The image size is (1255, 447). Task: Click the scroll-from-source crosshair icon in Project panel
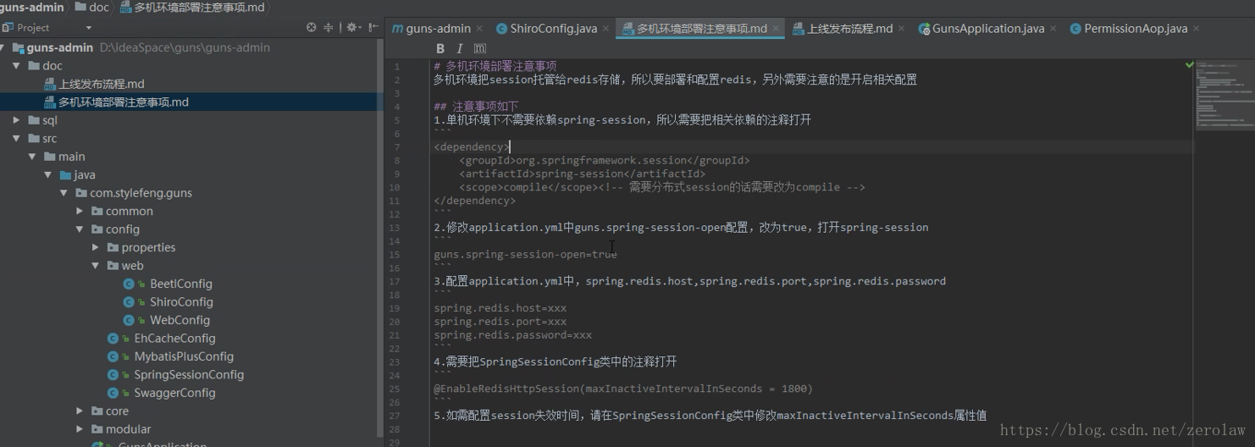[x=312, y=28]
